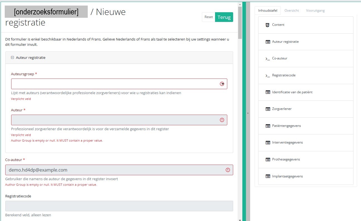Click the form's vertical scrollbar thumb
This screenshot has width=361, height=221.
(240, 22)
